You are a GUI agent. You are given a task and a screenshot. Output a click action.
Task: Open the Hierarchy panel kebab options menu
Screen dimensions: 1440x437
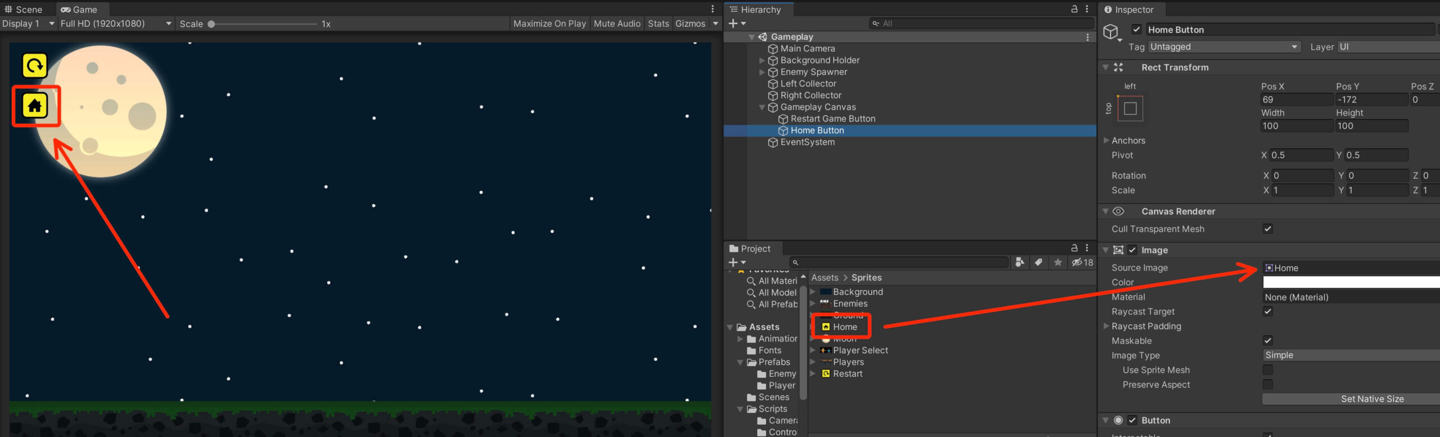(1087, 9)
